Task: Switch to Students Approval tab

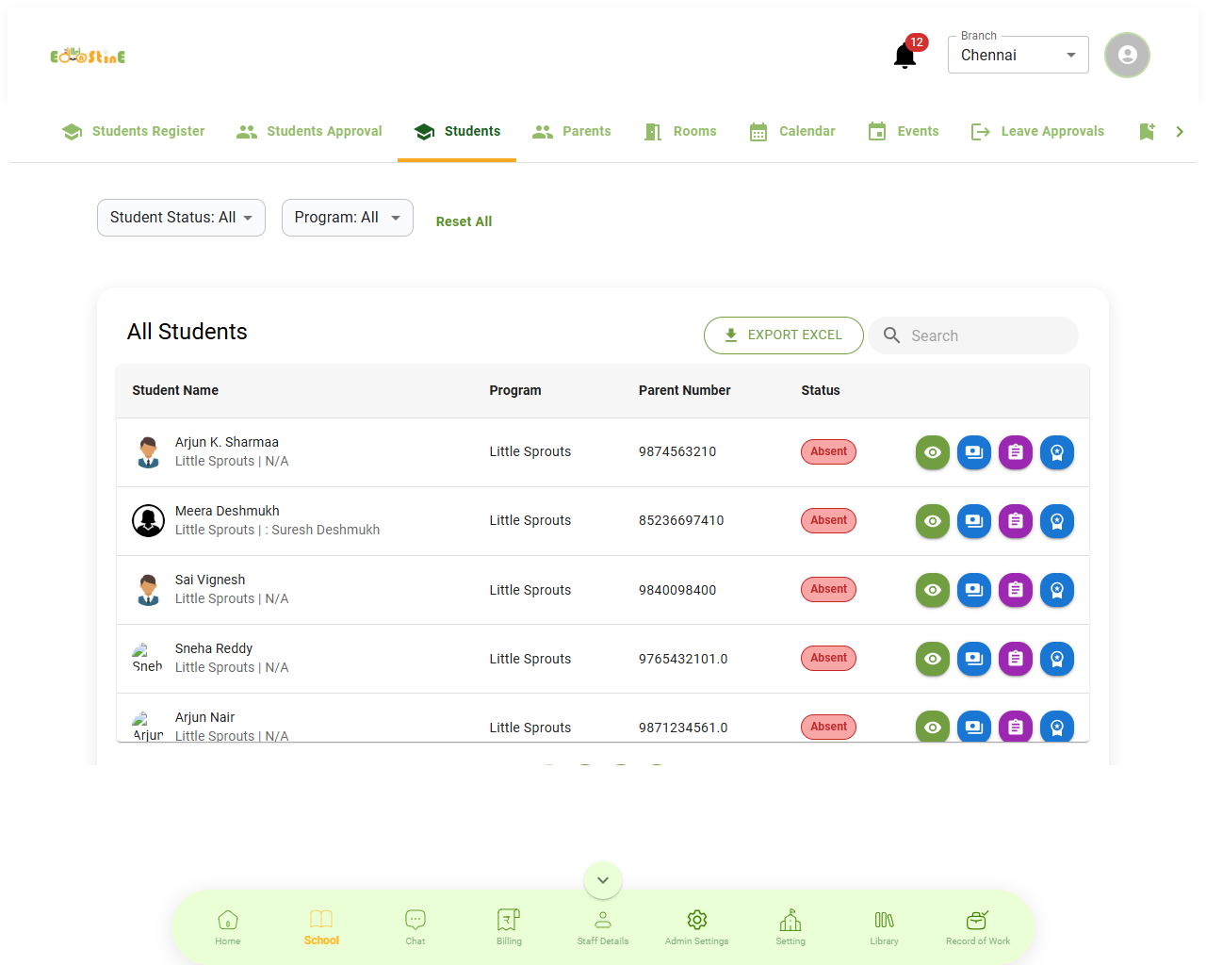Action: click(x=309, y=132)
